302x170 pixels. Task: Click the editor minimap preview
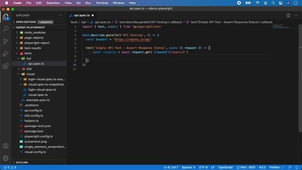285,26
